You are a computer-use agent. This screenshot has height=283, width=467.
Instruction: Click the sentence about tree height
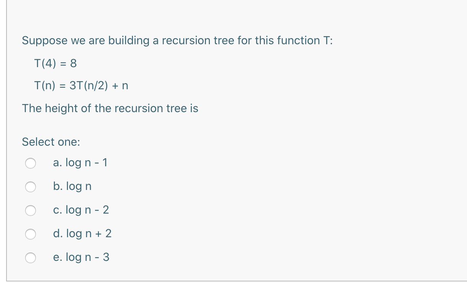(110, 108)
